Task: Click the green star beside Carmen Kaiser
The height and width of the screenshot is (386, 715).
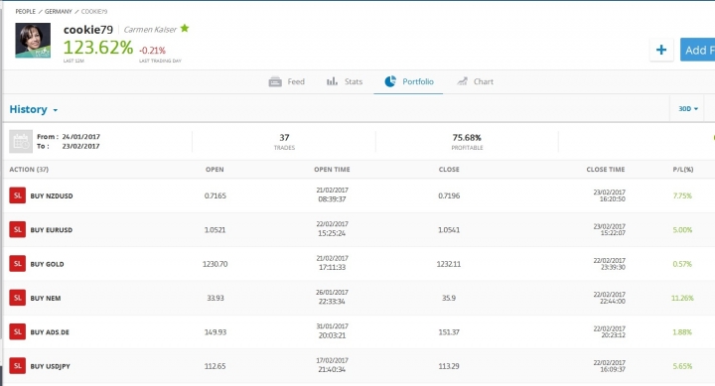Action: coord(185,28)
